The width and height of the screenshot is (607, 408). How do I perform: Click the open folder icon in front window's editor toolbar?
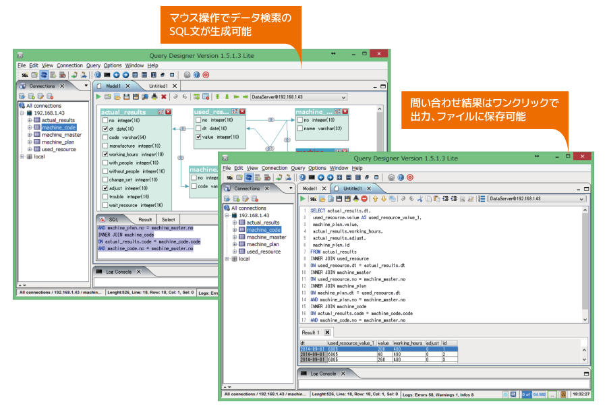[x=322, y=198]
